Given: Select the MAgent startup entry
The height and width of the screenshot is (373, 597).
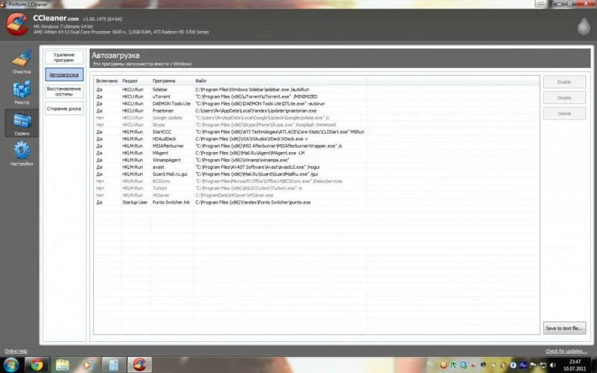Looking at the screenshot, I should 317,153.
